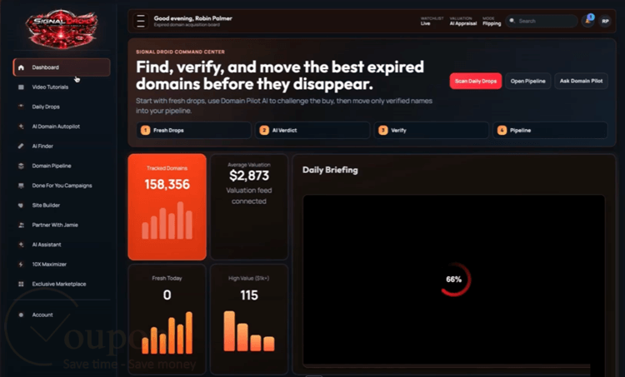Go to Daily Drops page
The image size is (625, 377).
coord(62,107)
